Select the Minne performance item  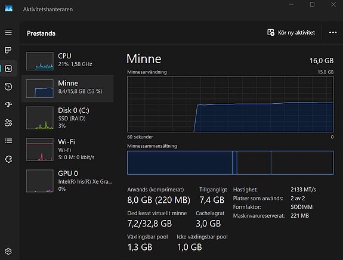67,89
